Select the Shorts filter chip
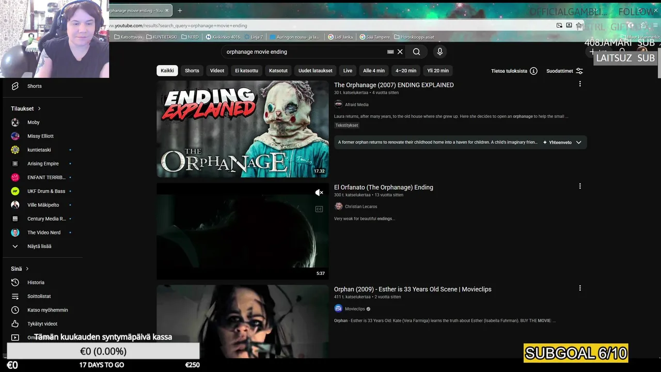The height and width of the screenshot is (372, 661). (192, 71)
